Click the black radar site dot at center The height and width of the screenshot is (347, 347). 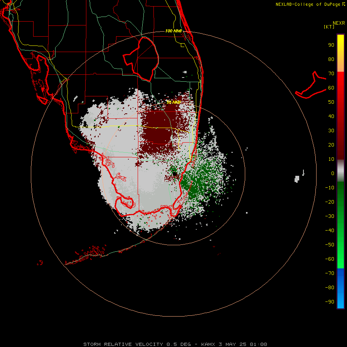tap(175, 174)
